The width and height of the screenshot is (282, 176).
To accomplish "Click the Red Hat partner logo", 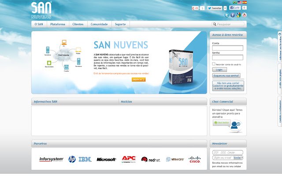I will click(151, 159).
